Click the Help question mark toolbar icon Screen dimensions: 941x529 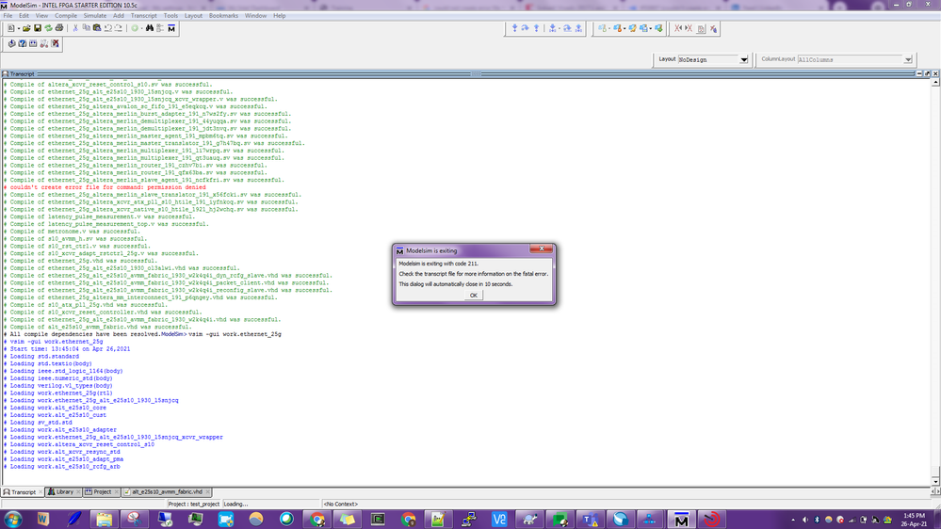23,44
